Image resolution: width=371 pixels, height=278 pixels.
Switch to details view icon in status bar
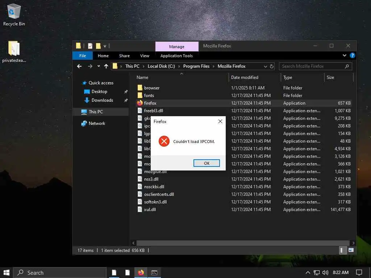click(342, 250)
